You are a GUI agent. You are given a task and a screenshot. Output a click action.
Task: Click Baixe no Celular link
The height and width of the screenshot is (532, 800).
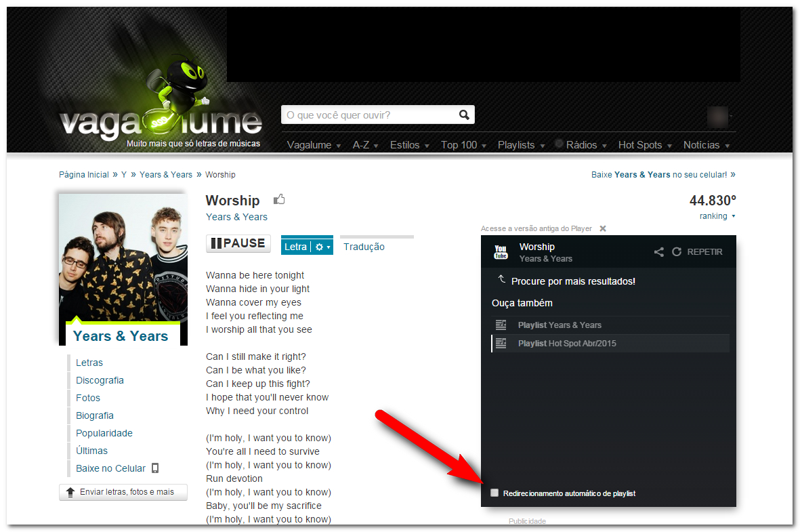[110, 468]
